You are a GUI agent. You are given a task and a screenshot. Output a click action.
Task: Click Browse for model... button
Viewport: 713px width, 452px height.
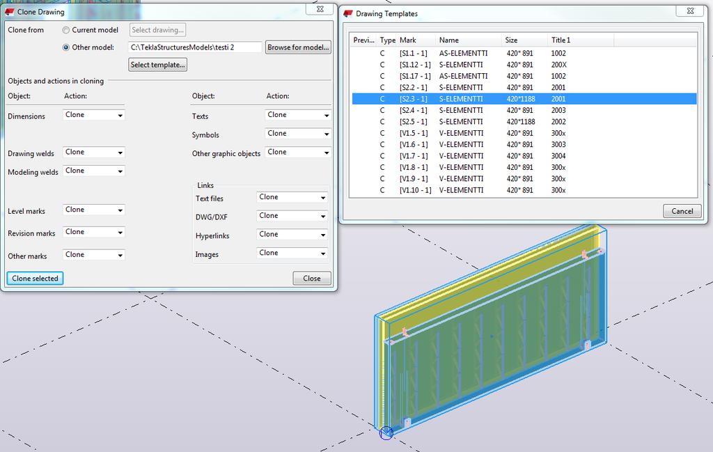tap(298, 47)
